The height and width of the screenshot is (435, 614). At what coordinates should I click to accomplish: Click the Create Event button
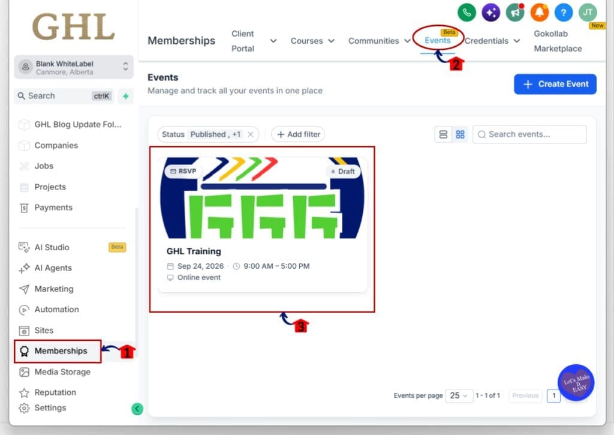click(555, 84)
